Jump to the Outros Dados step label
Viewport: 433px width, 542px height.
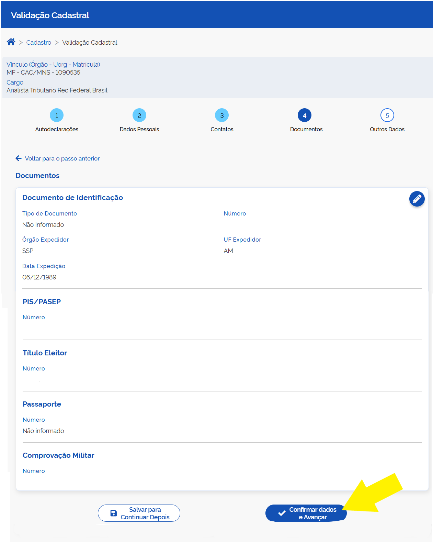click(387, 130)
